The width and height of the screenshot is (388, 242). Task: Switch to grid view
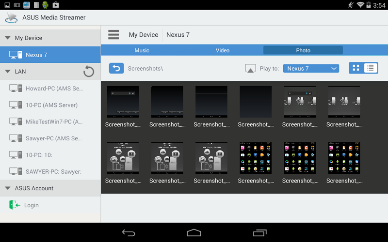point(356,68)
